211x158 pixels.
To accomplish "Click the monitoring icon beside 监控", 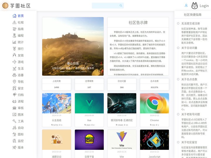I will tap(14, 141).
